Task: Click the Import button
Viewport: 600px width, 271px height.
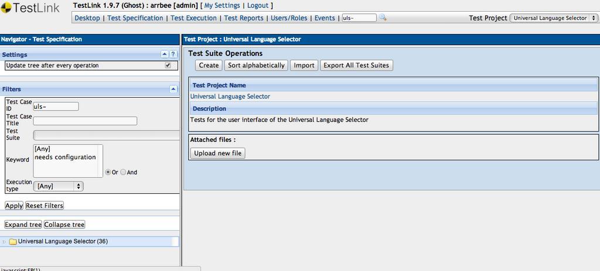Action: [304, 66]
